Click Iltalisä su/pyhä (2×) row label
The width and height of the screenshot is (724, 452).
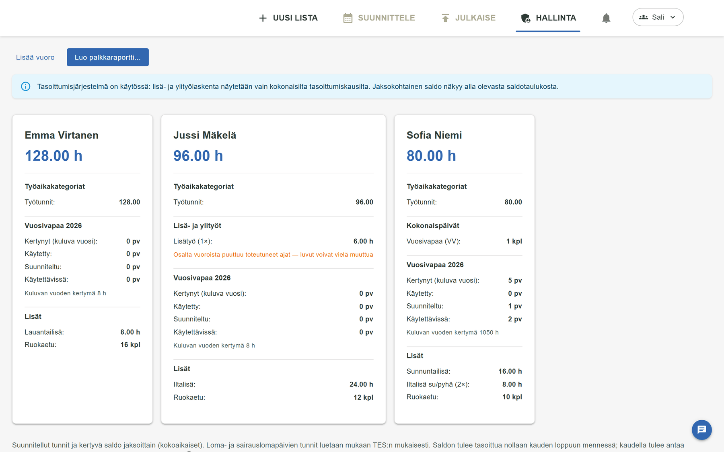[438, 385]
